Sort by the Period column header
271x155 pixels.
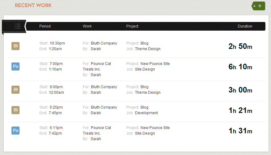coord(45,26)
